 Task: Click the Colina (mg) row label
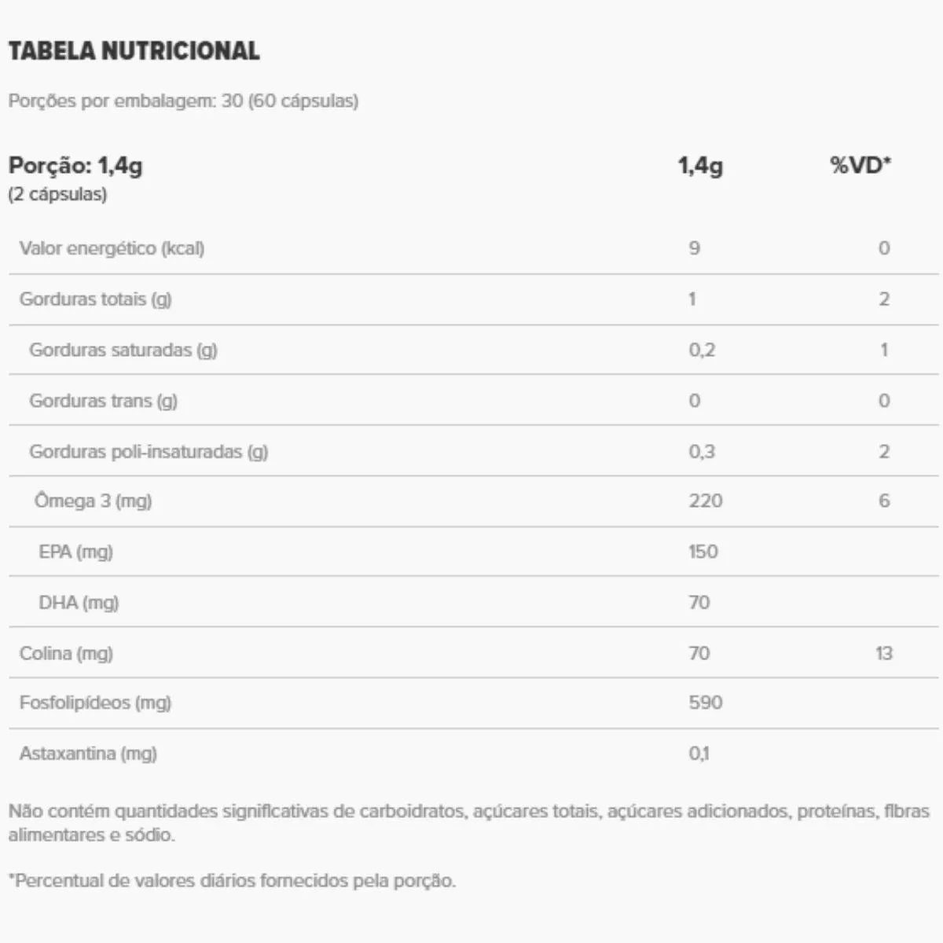coord(66,653)
